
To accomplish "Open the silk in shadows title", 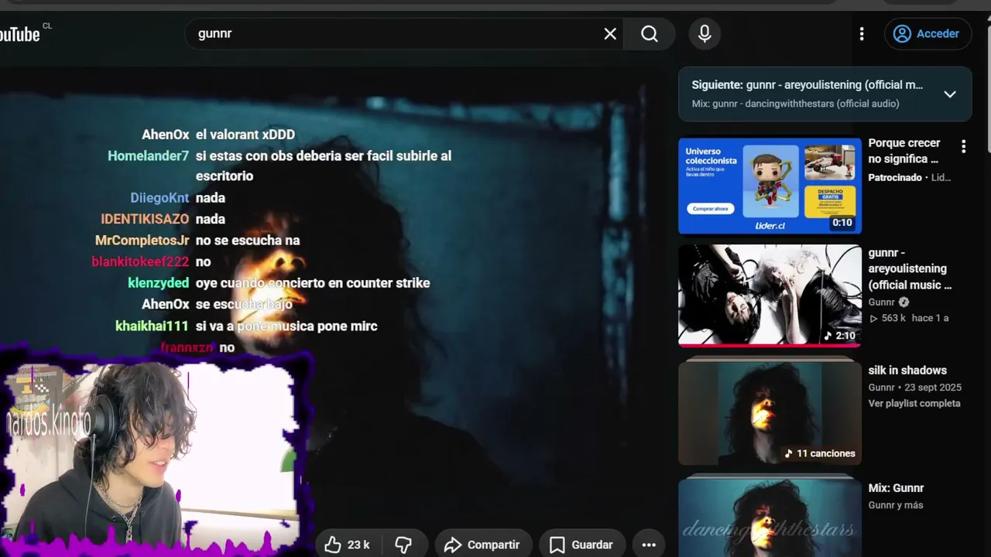I will 907,371.
